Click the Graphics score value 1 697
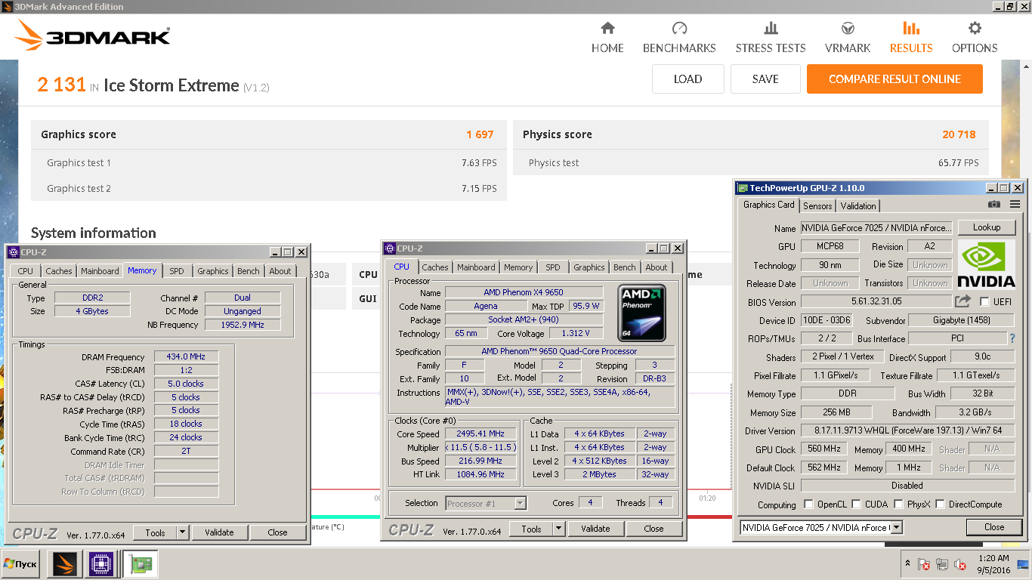Image resolution: width=1032 pixels, height=580 pixels. click(x=480, y=134)
